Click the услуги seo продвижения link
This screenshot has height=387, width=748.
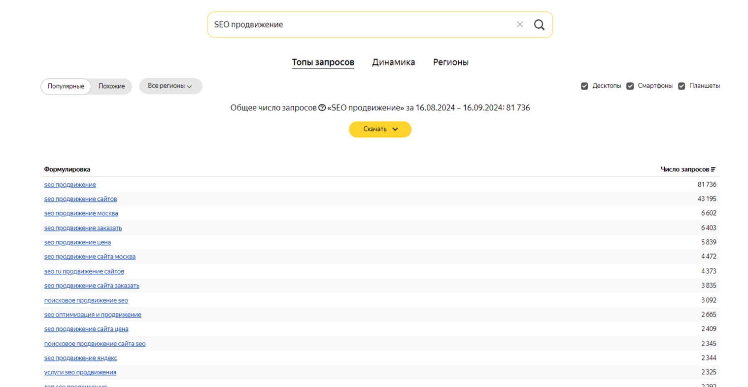pos(80,372)
